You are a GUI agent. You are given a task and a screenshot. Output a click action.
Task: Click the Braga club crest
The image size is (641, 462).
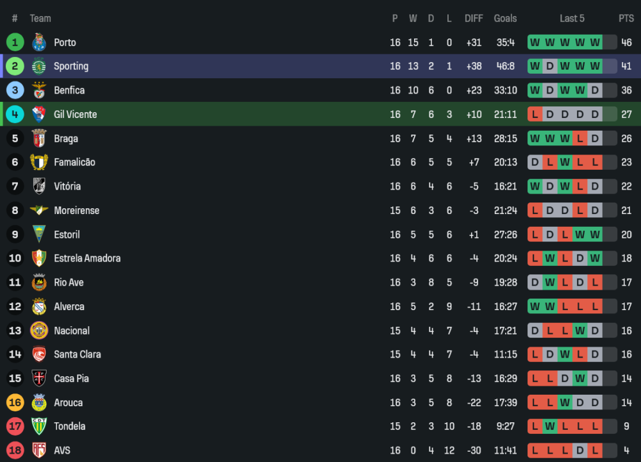(x=39, y=138)
